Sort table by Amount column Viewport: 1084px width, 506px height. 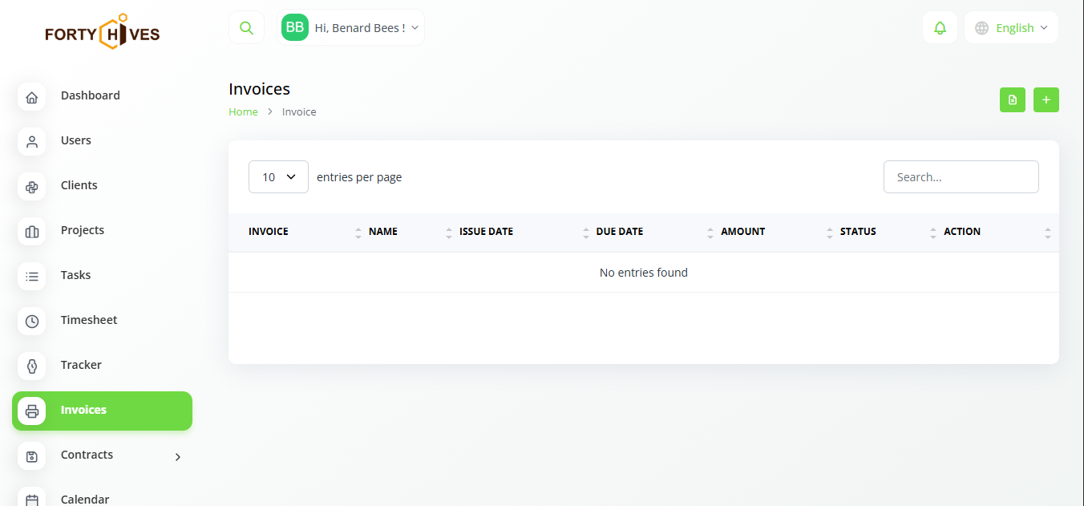(742, 232)
